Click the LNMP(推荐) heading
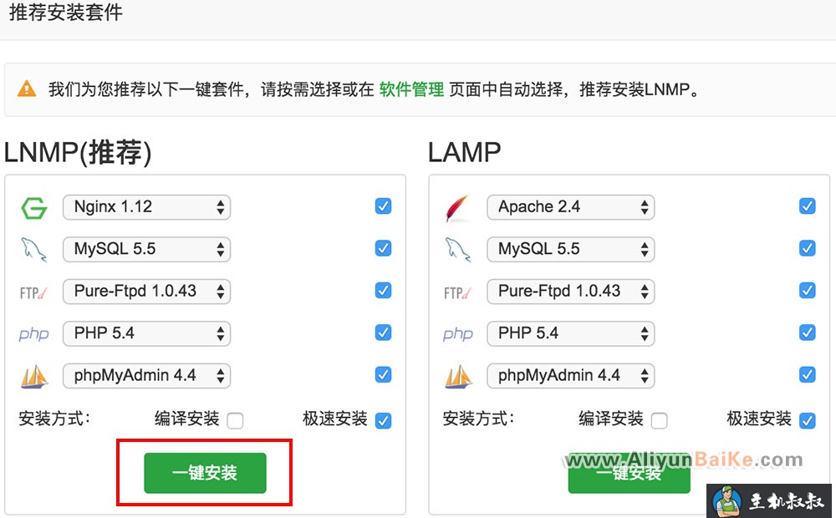Image resolution: width=836 pixels, height=518 pixels. [x=78, y=152]
